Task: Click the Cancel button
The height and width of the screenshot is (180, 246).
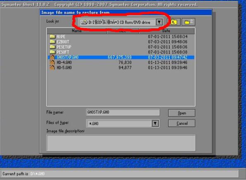Action: coord(182,123)
